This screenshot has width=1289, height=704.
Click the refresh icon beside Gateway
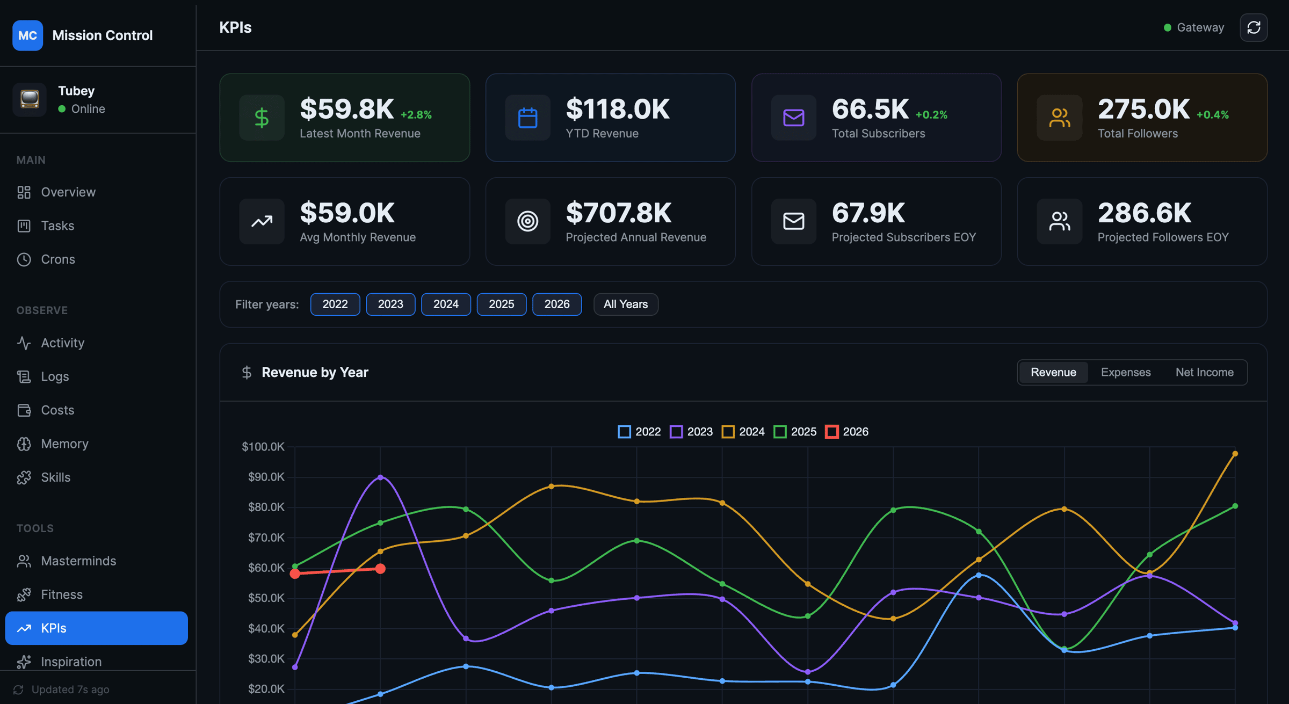[1253, 27]
